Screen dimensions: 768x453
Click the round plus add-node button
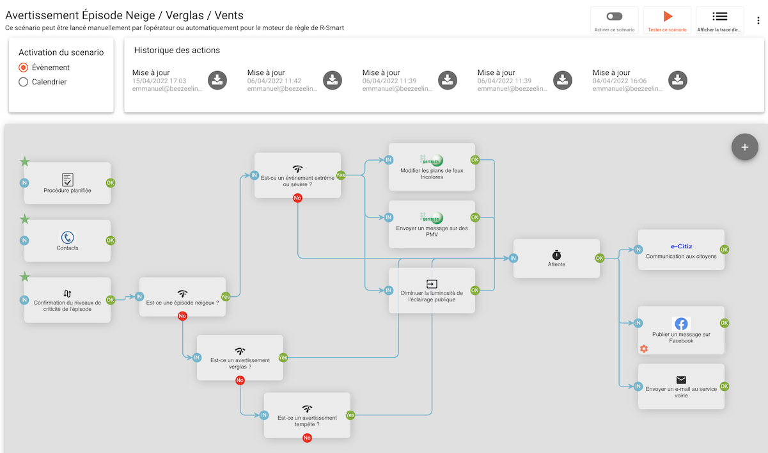point(744,147)
